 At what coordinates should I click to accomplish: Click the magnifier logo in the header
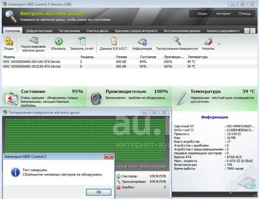[x=11, y=16]
